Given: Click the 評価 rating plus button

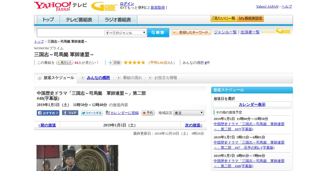Looking at the screenshot, I should coord(115,63).
